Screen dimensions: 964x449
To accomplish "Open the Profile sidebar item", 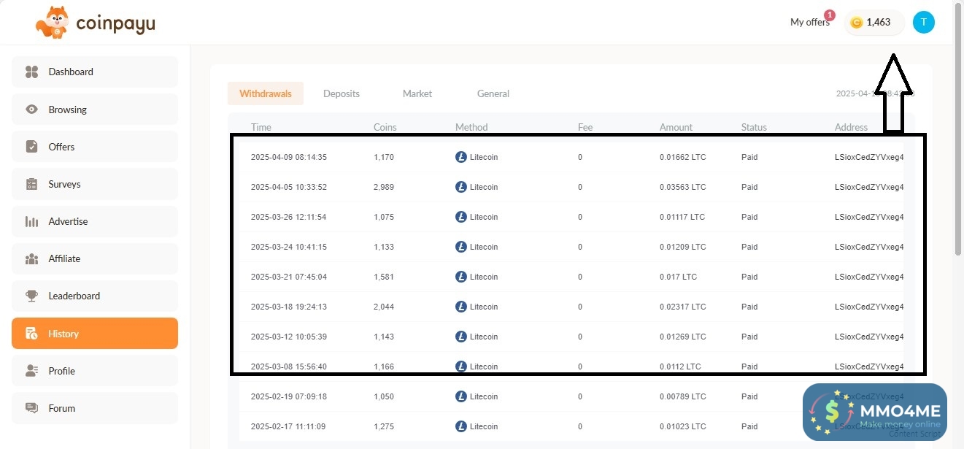I will point(94,371).
